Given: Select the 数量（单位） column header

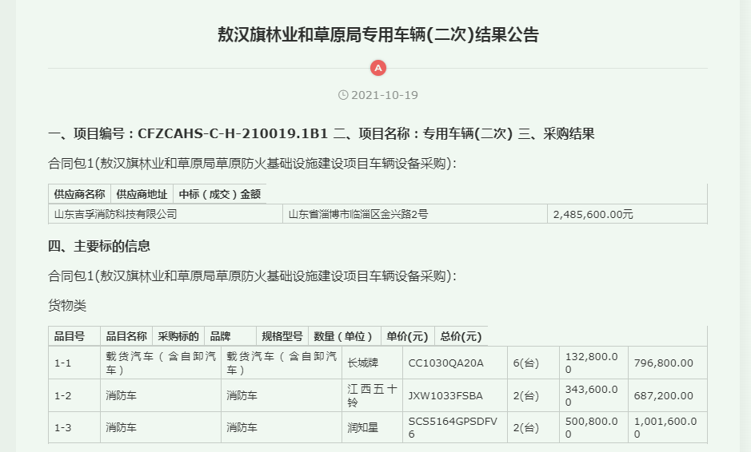Looking at the screenshot, I should click(x=344, y=336).
